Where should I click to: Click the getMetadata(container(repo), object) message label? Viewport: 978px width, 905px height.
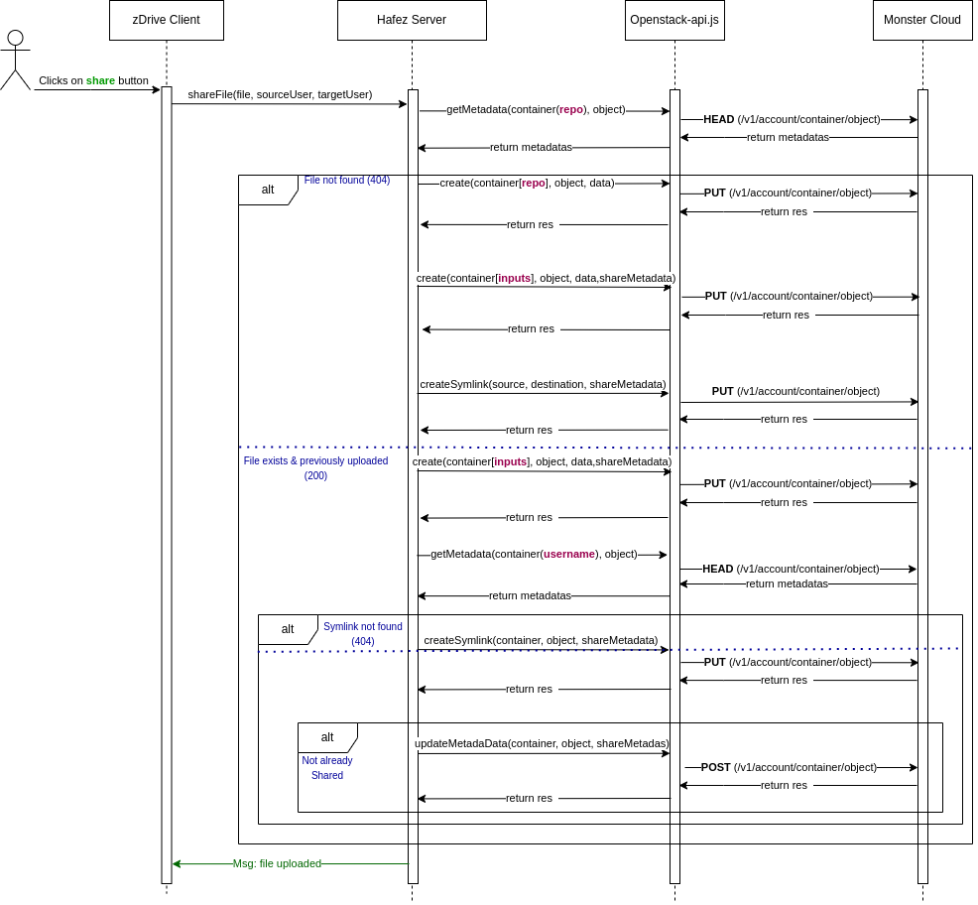[x=536, y=109]
